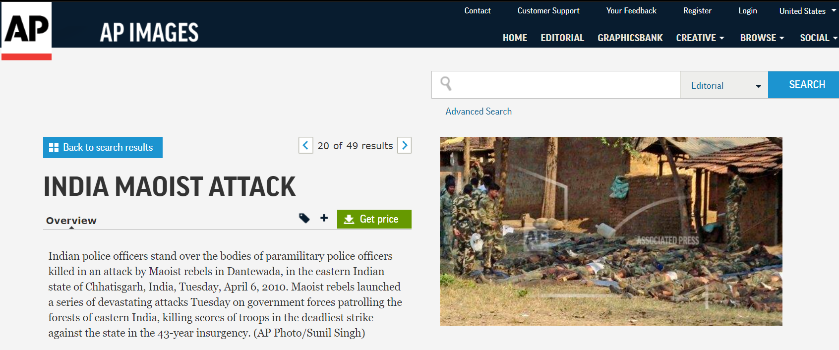Image resolution: width=839 pixels, height=350 pixels.
Task: Expand the United States region dropdown
Action: tap(807, 11)
